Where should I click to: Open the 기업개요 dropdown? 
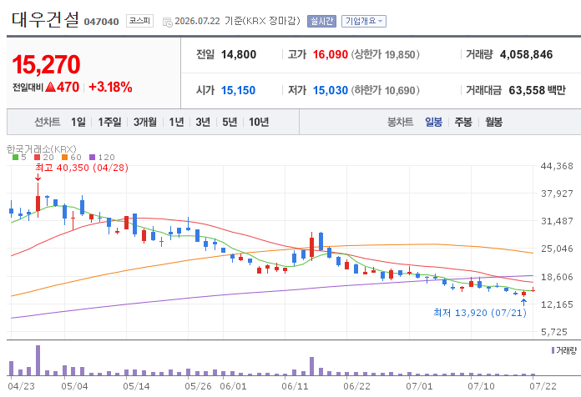(x=364, y=21)
